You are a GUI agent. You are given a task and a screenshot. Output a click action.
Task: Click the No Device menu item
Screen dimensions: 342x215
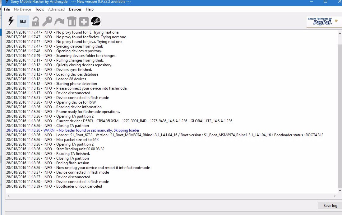coord(22,9)
